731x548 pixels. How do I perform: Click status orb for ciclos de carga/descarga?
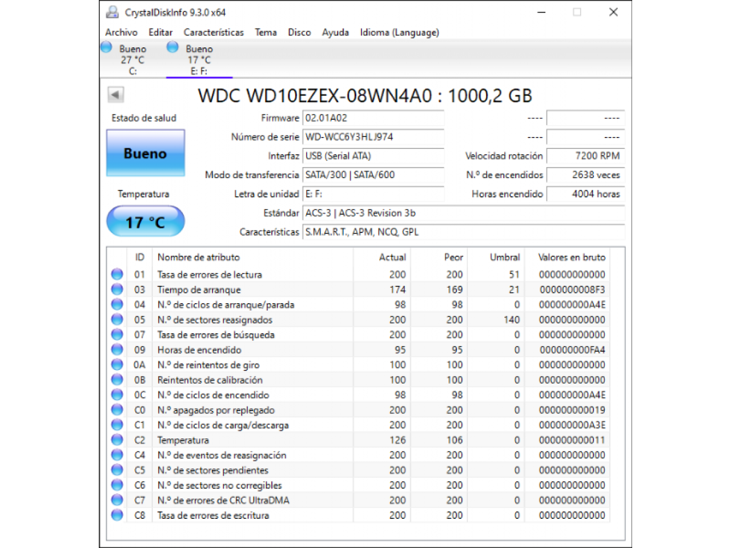[117, 425]
